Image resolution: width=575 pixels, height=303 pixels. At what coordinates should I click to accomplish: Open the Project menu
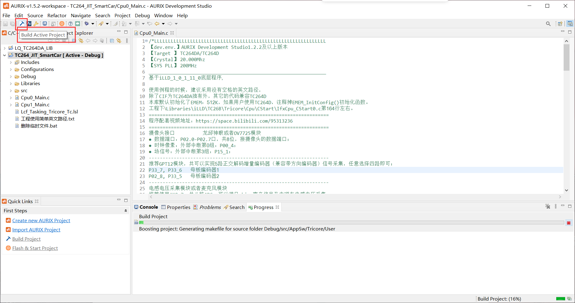[x=123, y=15]
